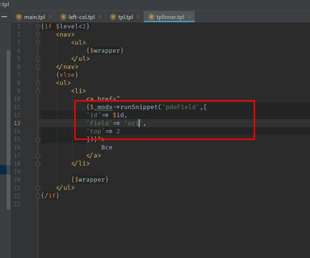Collapse the {if $level<2} block on line 1
Screen dimensions: 310x258
coord(38,27)
